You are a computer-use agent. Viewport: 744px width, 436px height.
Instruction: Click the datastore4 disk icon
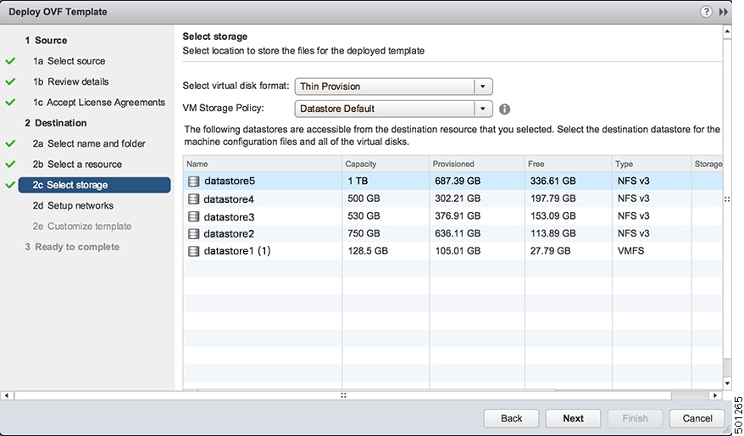(x=193, y=199)
